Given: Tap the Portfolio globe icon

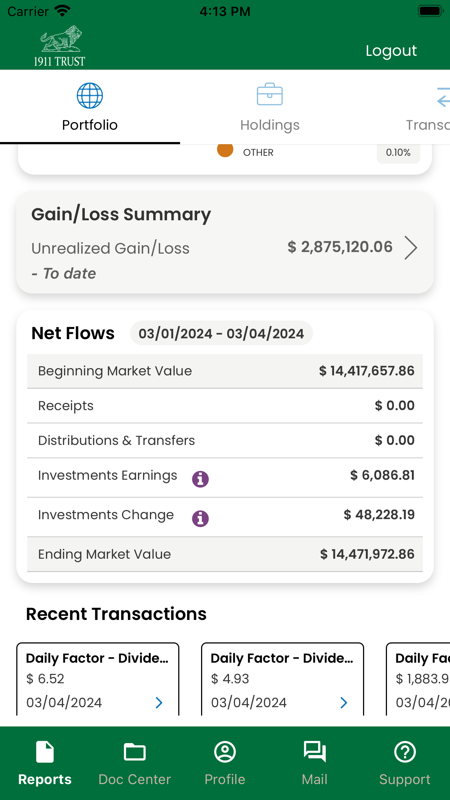Looking at the screenshot, I should [90, 96].
